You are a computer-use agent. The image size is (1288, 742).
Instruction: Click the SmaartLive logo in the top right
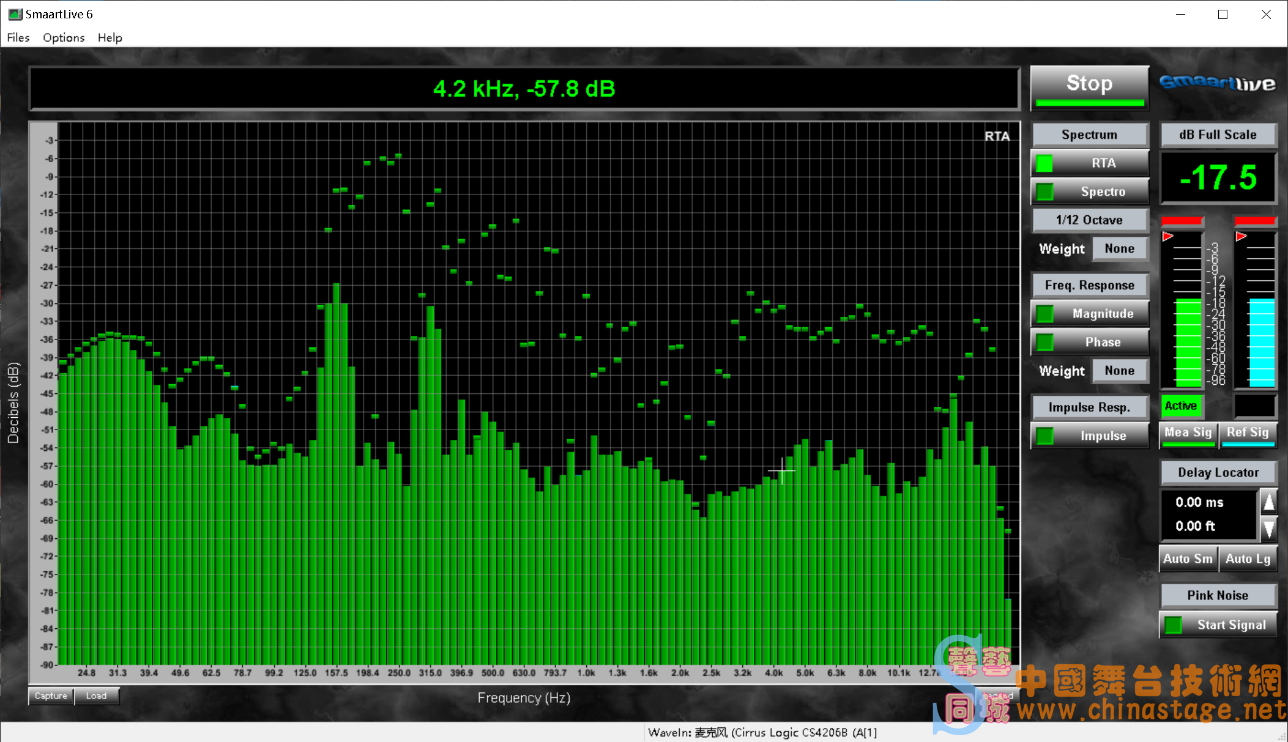(1217, 84)
